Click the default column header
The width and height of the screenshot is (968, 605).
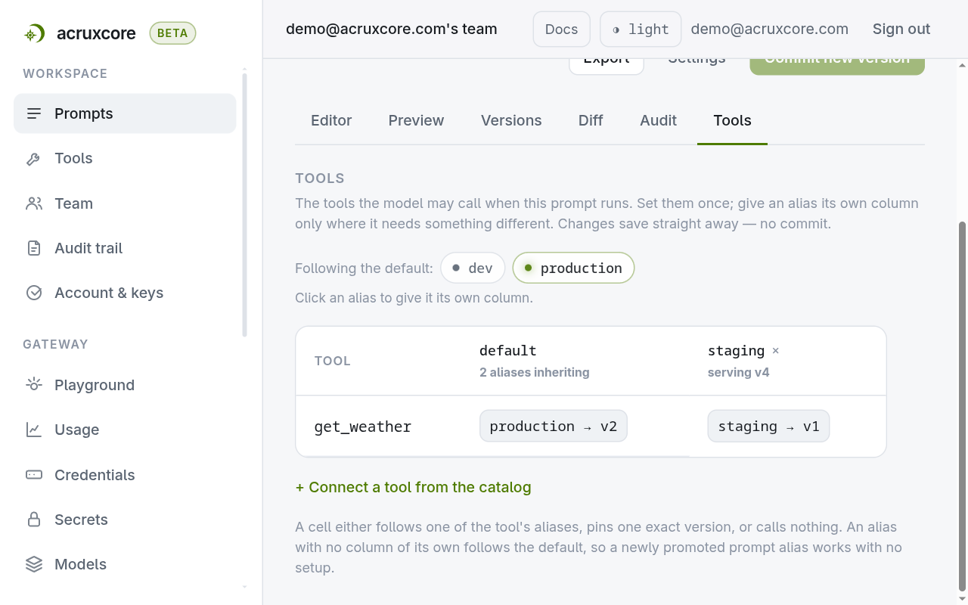pyautogui.click(x=508, y=351)
